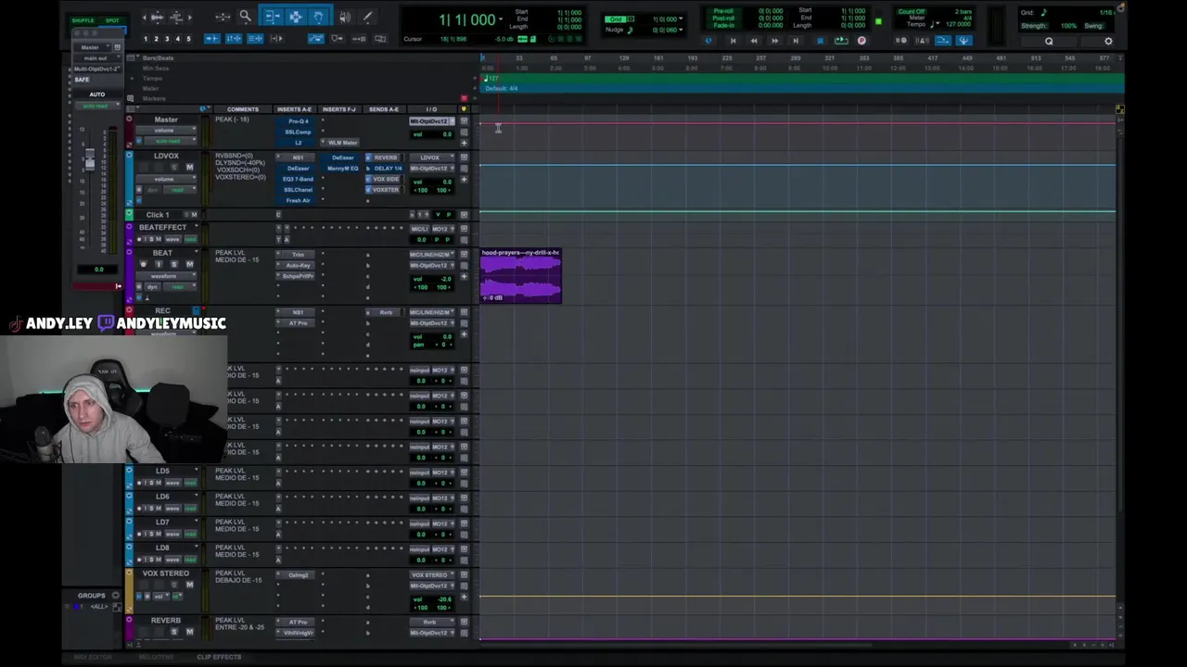
Task: Recall zoom preset 5
Action: click(x=188, y=39)
